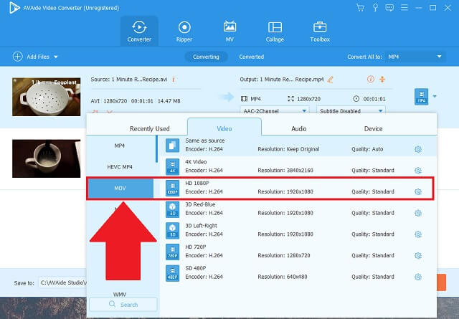Rename output file with pencil icon
Screen dimensions: 459x319
pos(330,80)
